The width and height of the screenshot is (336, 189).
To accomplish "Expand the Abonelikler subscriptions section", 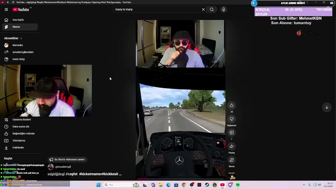I will (13, 38).
